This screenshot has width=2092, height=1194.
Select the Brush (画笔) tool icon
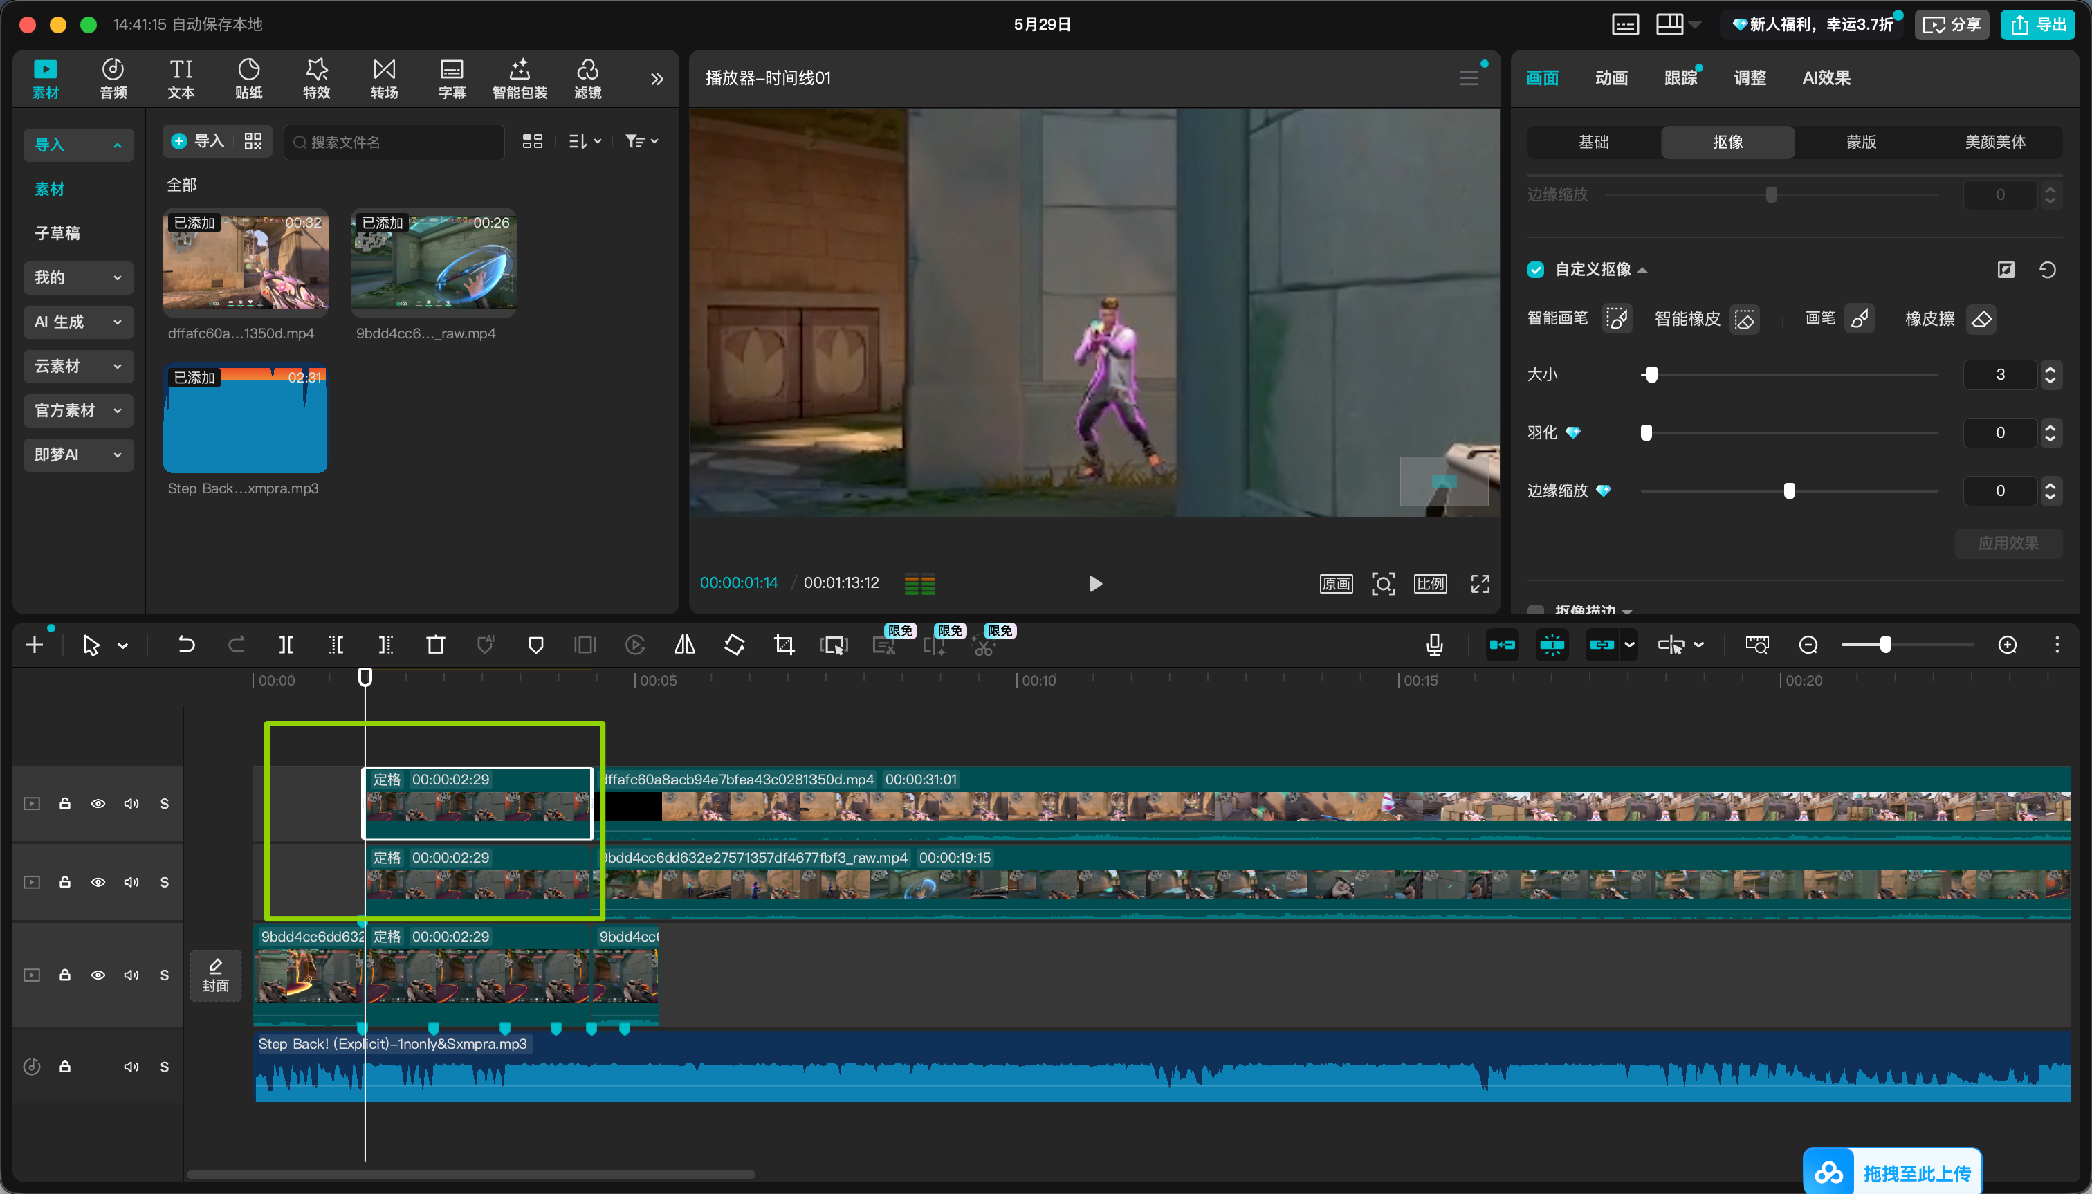tap(1859, 319)
